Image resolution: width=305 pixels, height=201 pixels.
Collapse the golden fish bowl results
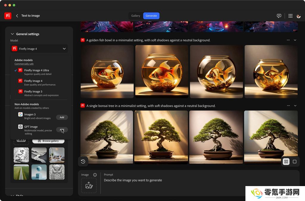pos(295,40)
